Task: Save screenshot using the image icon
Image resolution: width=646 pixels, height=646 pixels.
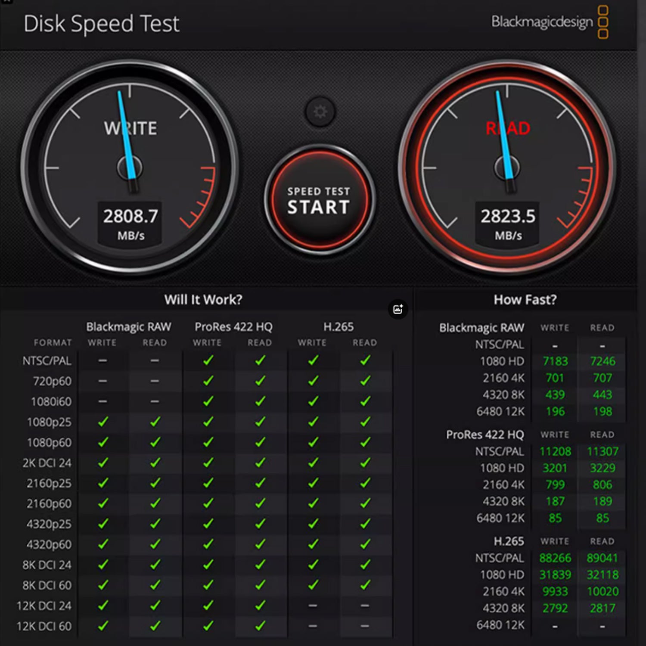Action: (x=398, y=309)
